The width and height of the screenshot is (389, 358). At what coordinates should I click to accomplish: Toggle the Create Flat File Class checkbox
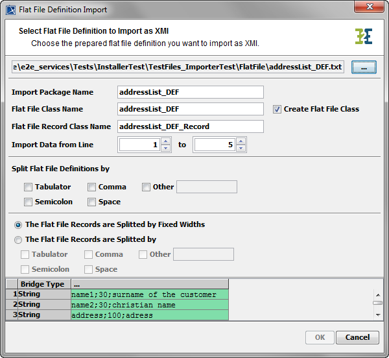pos(277,109)
